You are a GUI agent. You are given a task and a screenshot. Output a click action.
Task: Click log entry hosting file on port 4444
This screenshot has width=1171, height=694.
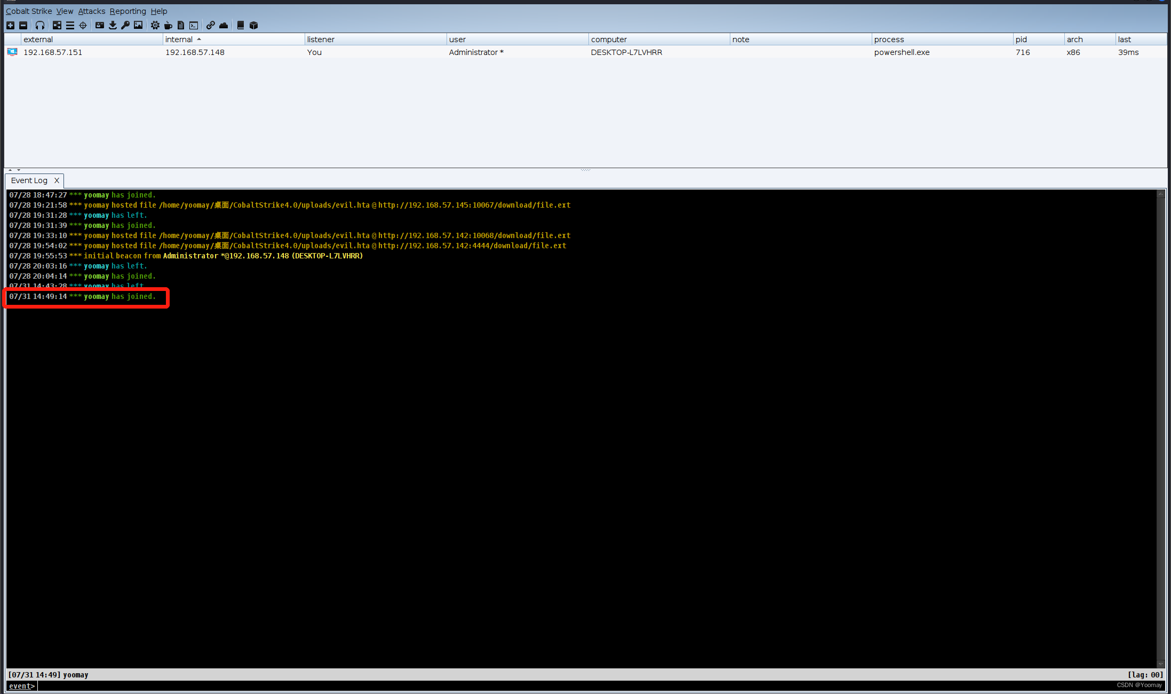[x=288, y=246]
